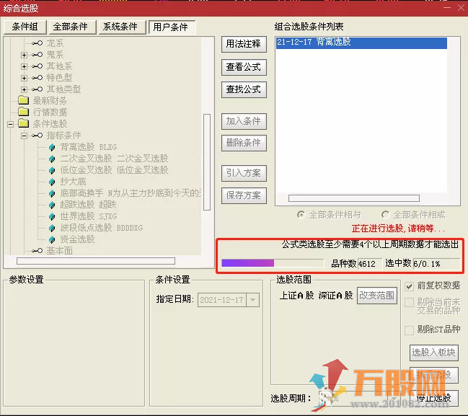Select 抄大底 tree row

(x=73, y=182)
